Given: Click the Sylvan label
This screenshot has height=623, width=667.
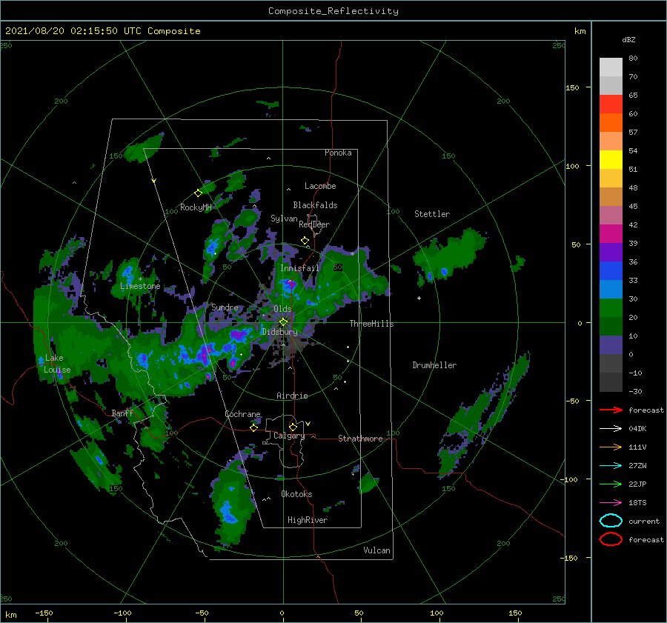Looking at the screenshot, I should (284, 219).
